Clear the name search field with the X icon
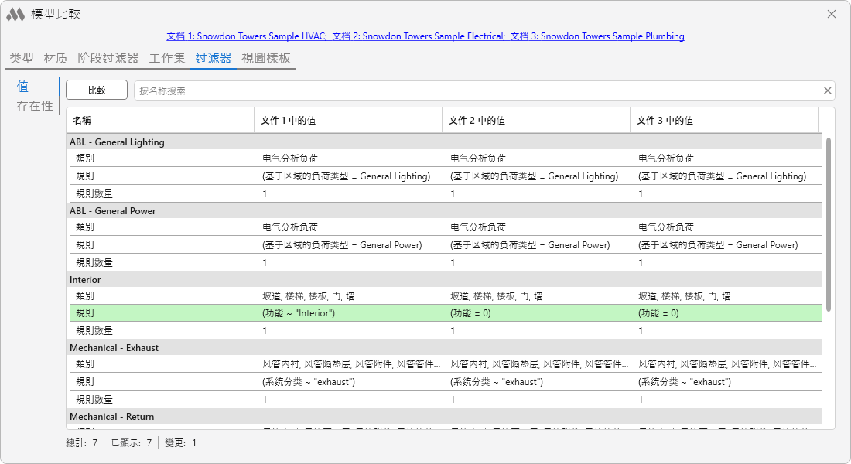 827,90
